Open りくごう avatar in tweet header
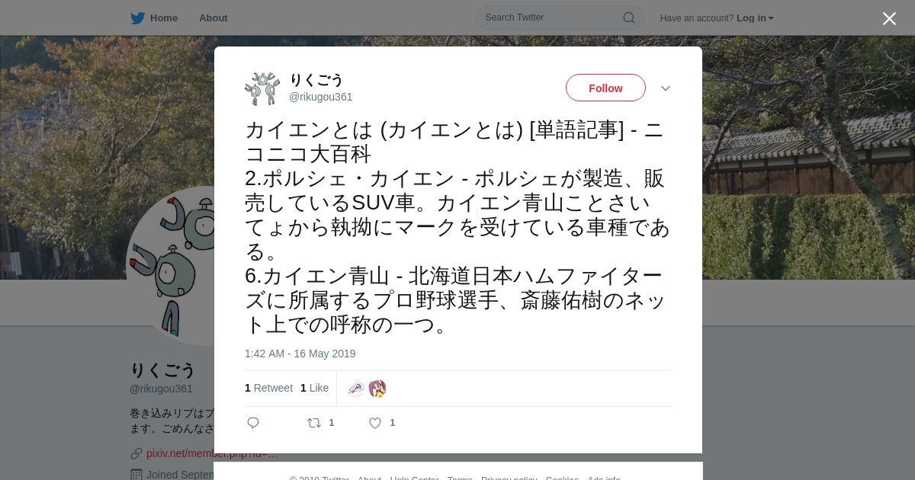The width and height of the screenshot is (915, 480). pyautogui.click(x=263, y=88)
